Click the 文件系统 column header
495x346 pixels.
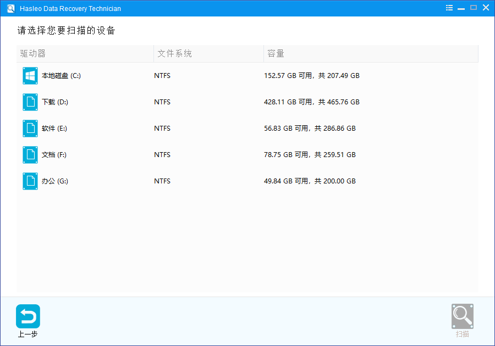[x=172, y=53]
